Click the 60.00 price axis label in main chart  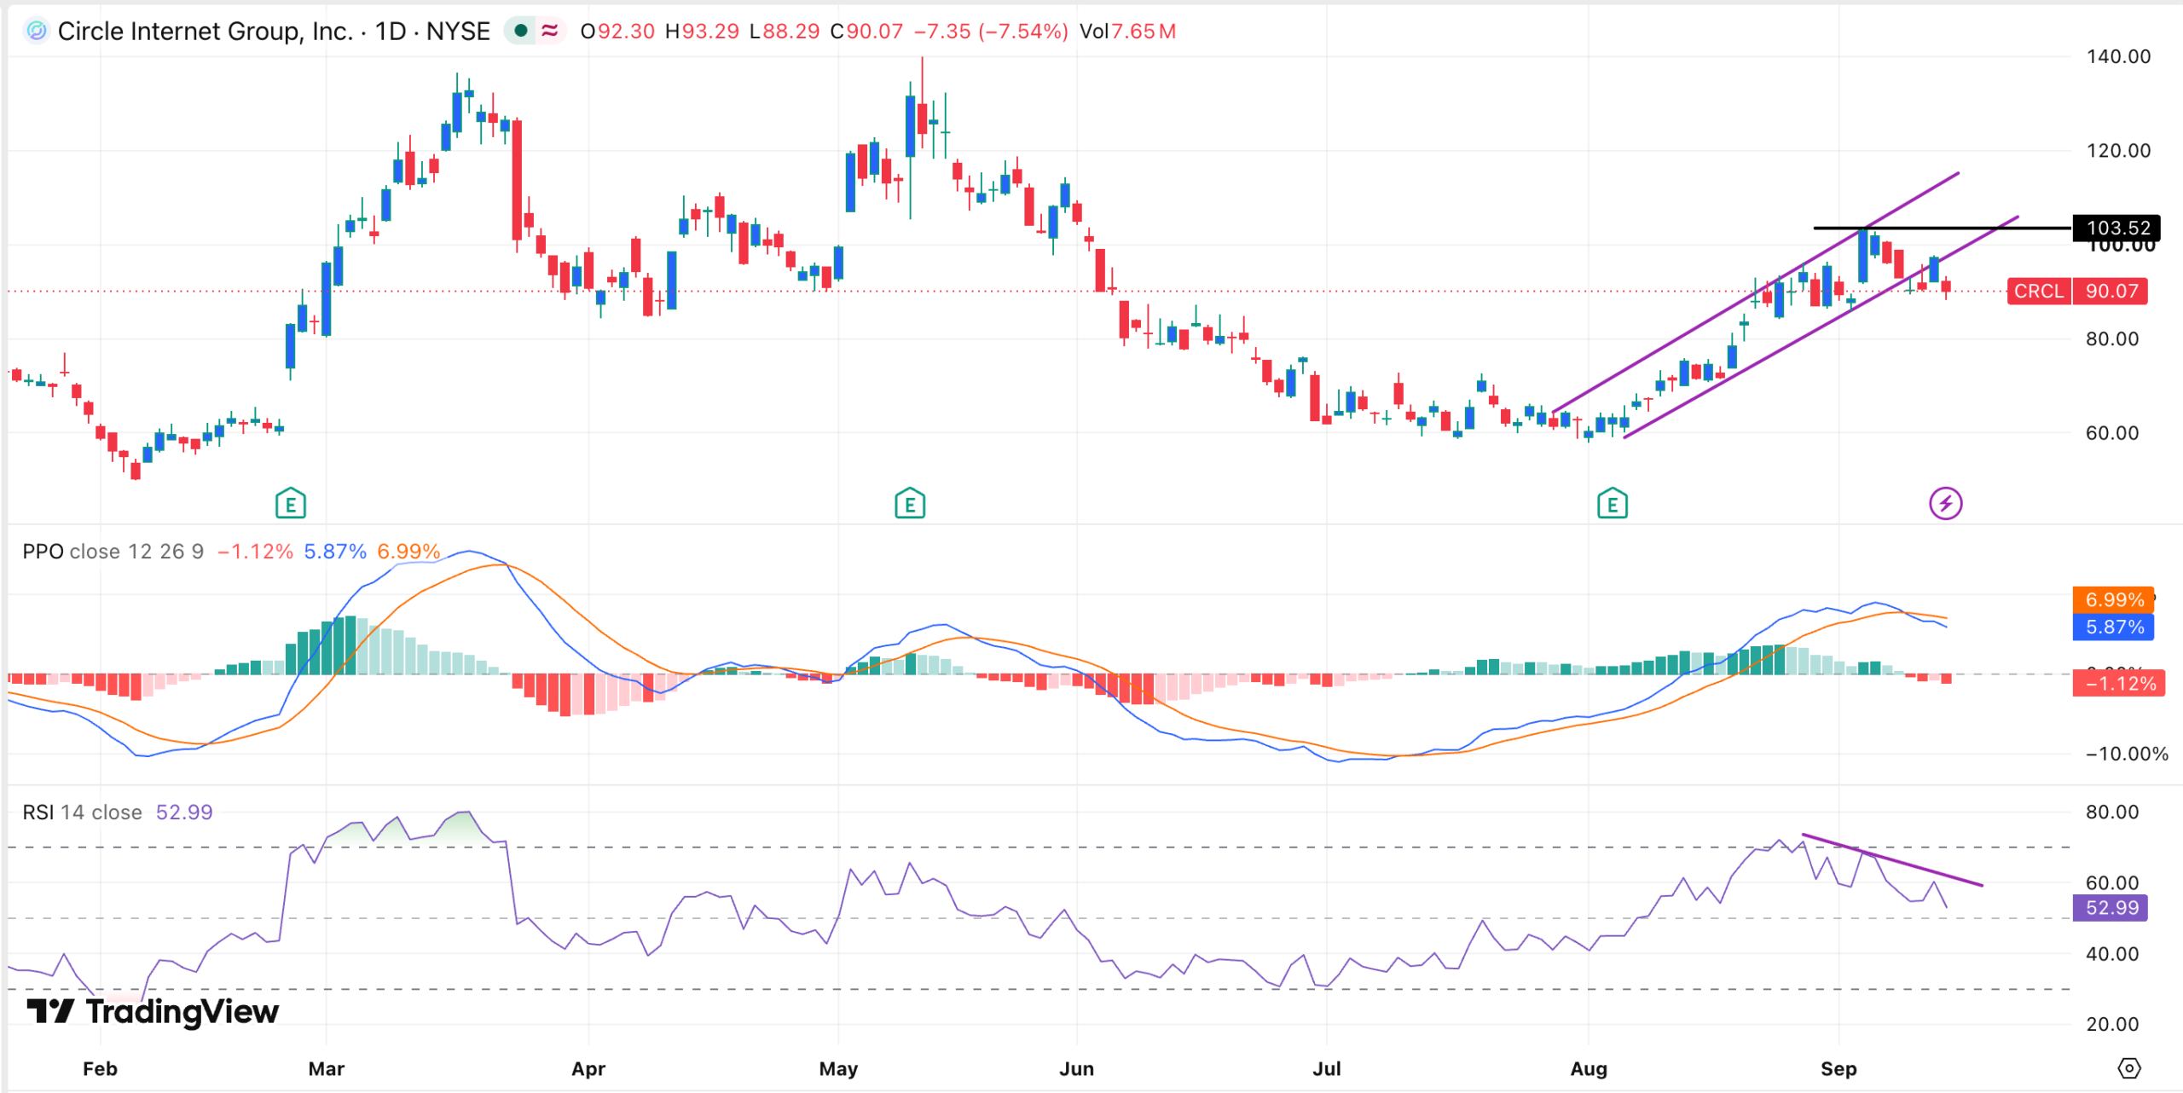pos(2112,432)
